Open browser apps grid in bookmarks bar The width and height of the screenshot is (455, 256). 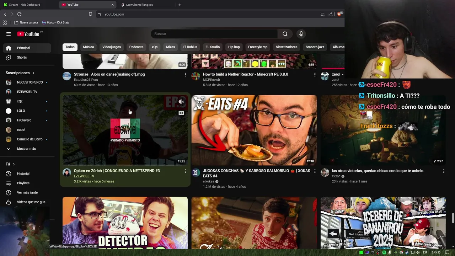5,22
